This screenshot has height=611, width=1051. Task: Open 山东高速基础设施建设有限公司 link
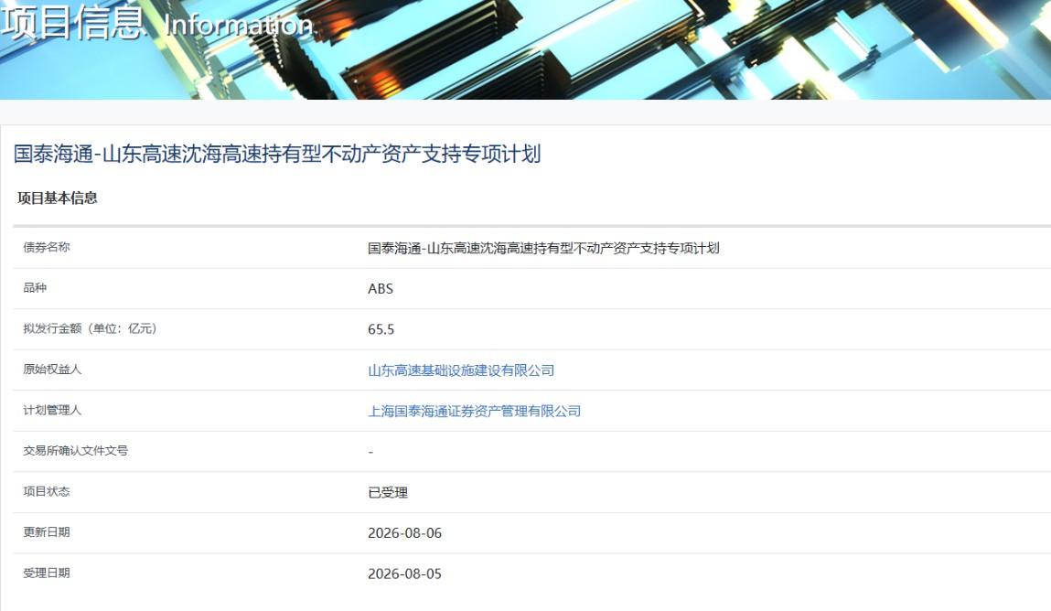coord(461,370)
